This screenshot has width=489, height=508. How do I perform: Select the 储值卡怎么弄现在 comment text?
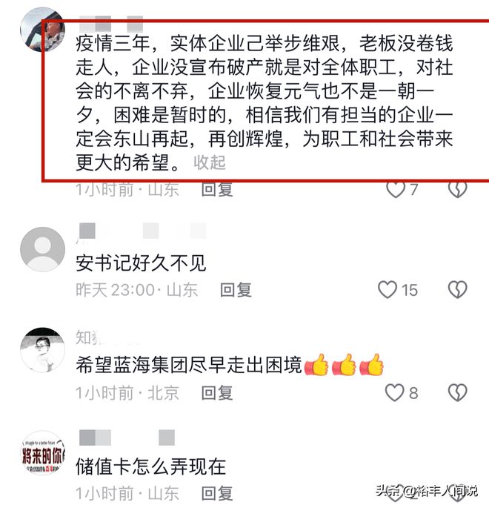pyautogui.click(x=151, y=466)
